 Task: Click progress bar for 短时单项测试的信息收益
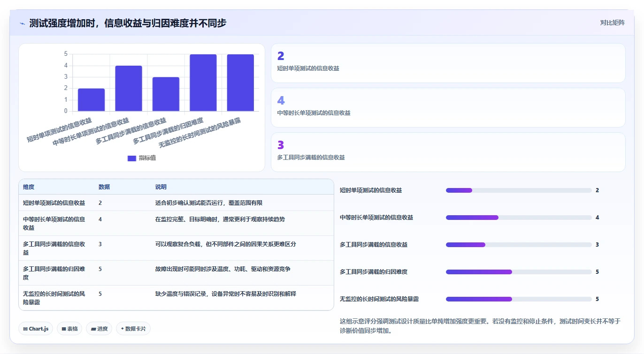519,190
